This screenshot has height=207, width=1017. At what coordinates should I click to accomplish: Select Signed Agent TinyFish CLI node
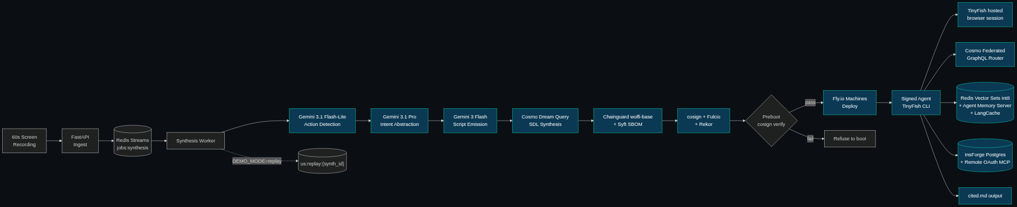click(916, 102)
